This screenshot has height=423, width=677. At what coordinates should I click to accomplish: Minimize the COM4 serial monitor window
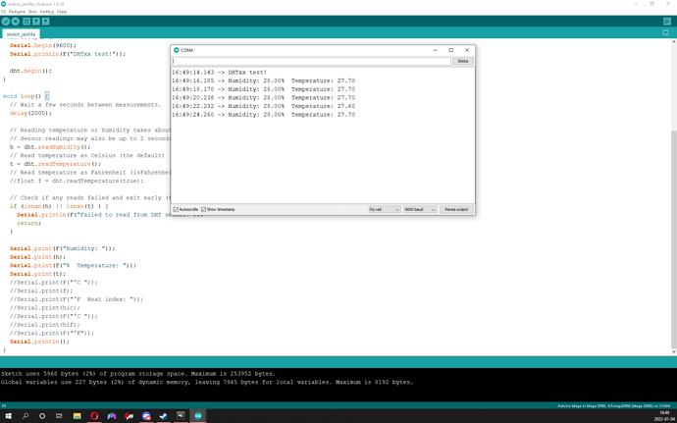coord(435,50)
